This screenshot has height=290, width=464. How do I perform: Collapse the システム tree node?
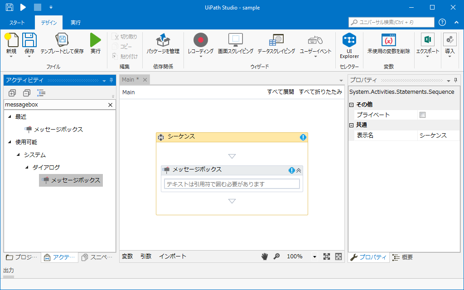click(18, 155)
